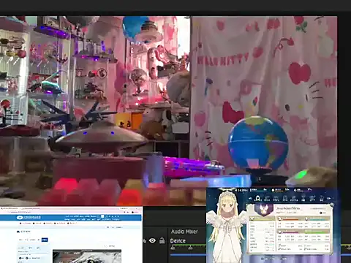
Task: Toggle the lock icon next to the eye
Action: click(x=162, y=240)
